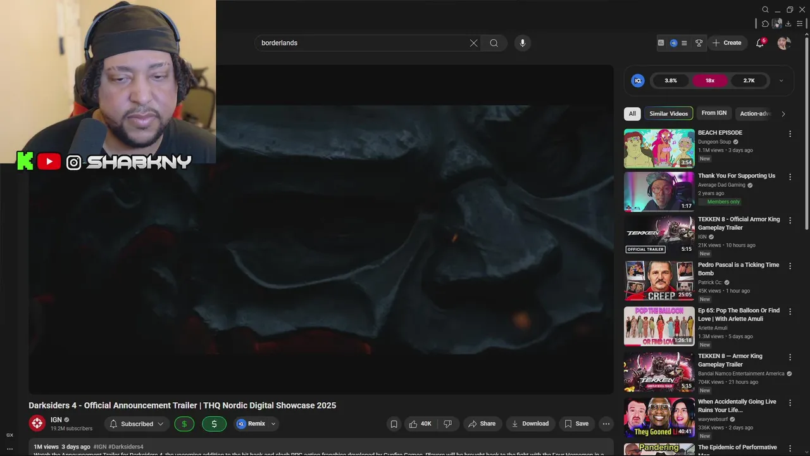Click inside the Darksiders 4 video player
This screenshot has width=810, height=456.
[321, 229]
